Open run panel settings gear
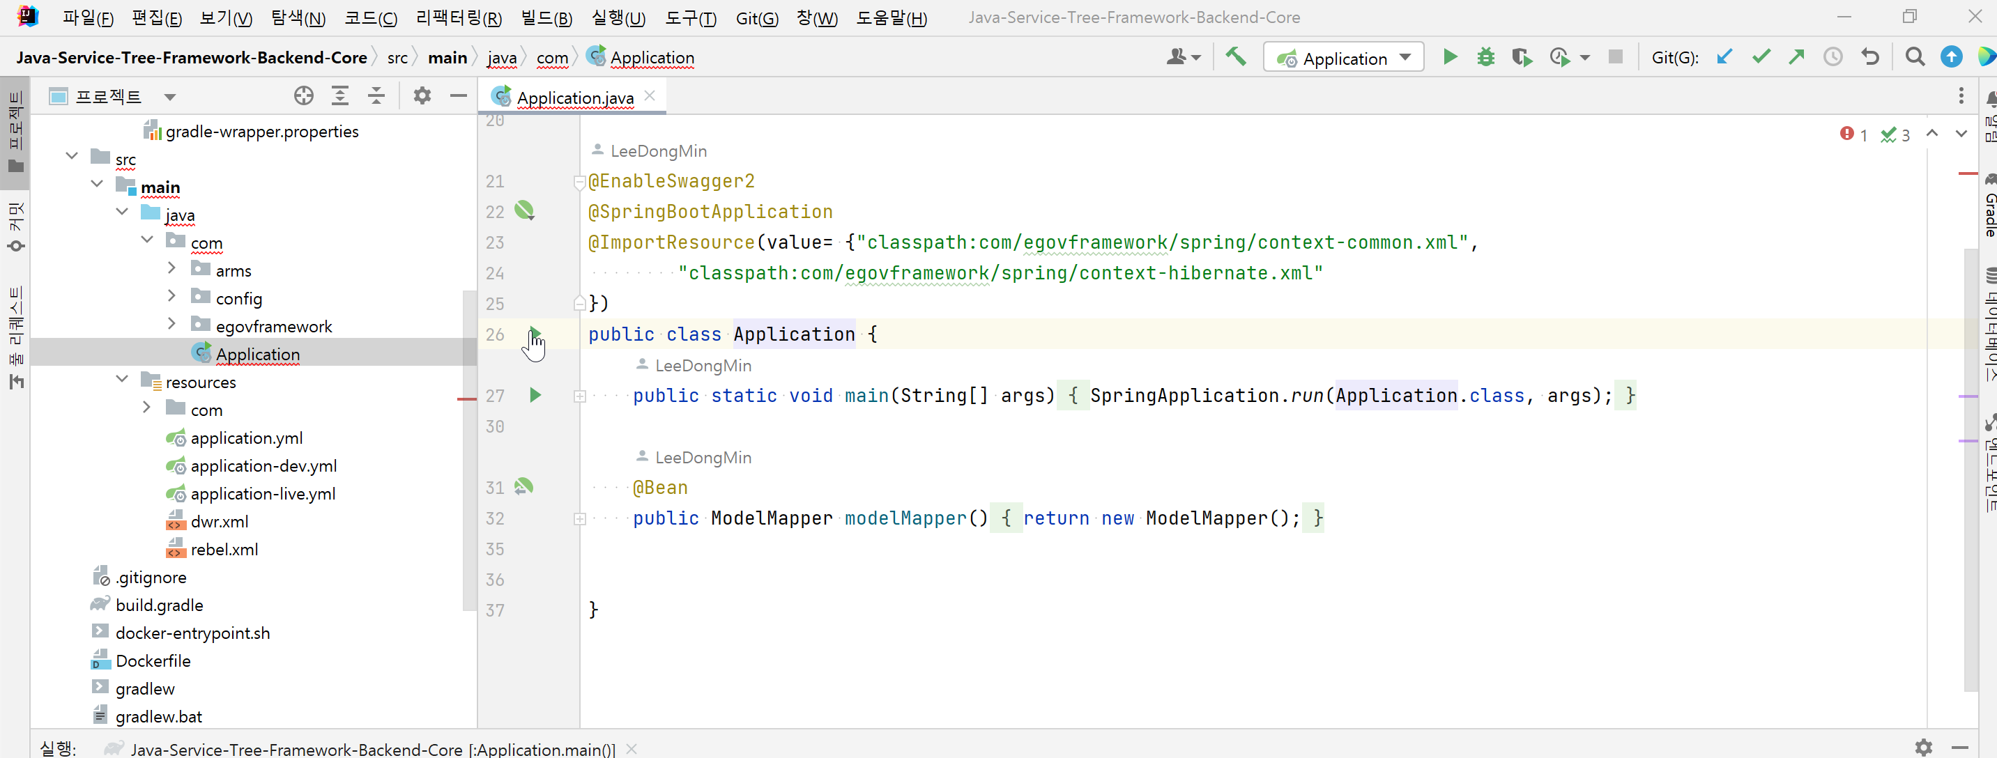 pos(1923,747)
